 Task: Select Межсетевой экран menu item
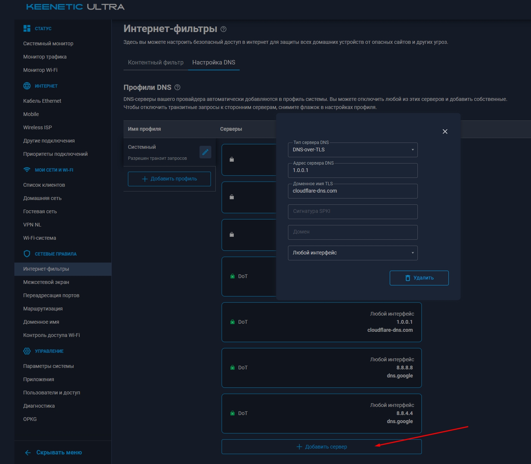pyautogui.click(x=46, y=282)
